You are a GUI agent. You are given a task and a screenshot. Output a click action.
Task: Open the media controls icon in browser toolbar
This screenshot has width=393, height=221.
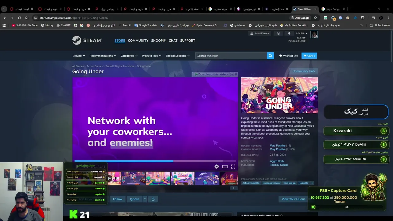point(373,18)
